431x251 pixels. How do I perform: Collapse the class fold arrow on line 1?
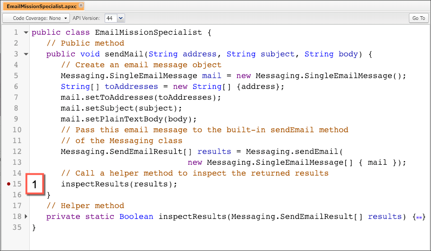(x=26, y=33)
